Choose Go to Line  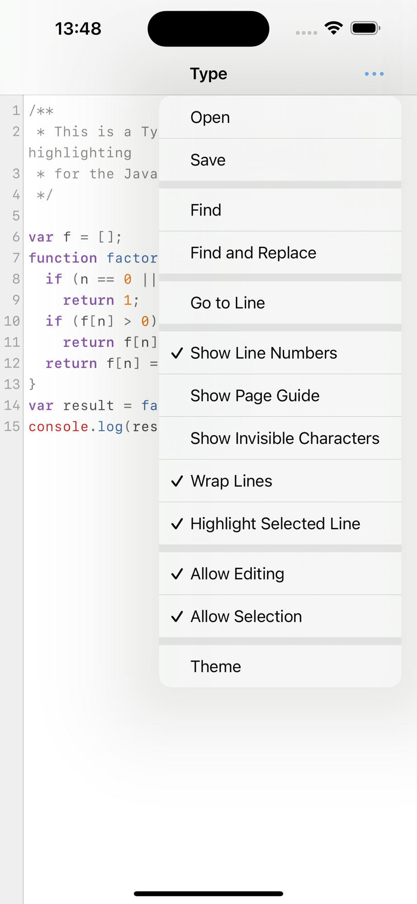pyautogui.click(x=280, y=303)
